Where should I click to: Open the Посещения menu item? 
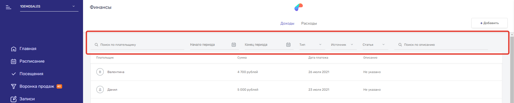(x=31, y=74)
